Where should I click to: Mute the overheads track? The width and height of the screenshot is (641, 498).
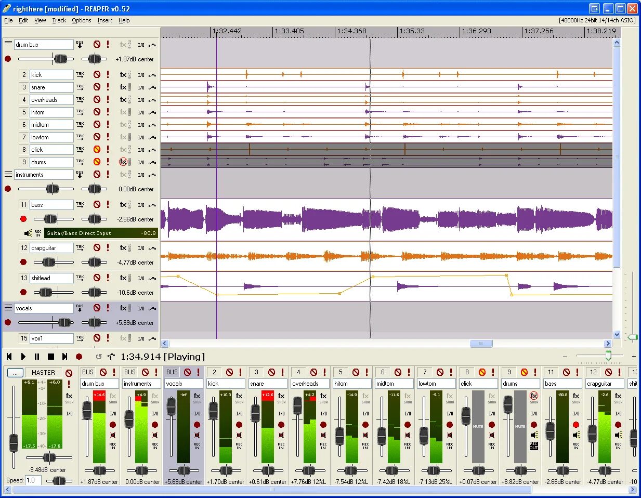tap(97, 100)
